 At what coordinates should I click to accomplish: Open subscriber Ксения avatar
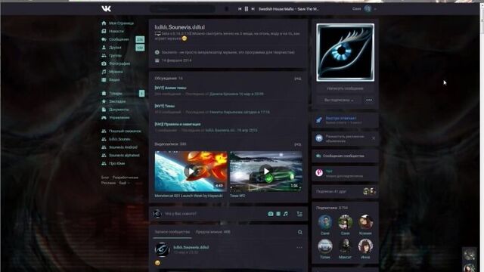(x=365, y=222)
